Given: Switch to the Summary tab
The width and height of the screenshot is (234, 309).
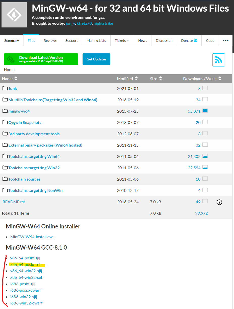Looking at the screenshot, I should pyautogui.click(x=12, y=41).
